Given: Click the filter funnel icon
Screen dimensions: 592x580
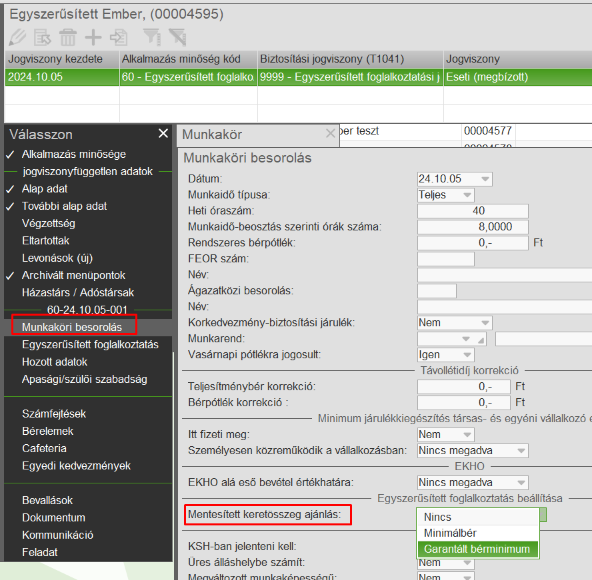Looking at the screenshot, I should (x=152, y=37).
